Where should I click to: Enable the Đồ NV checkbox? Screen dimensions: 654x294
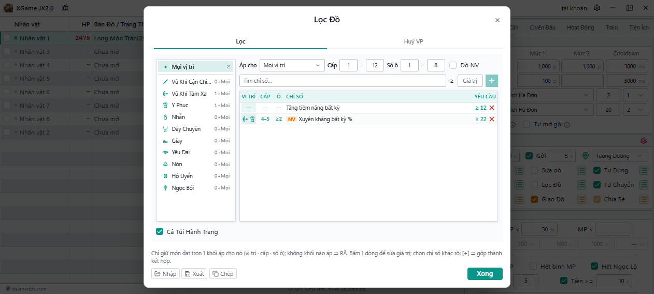click(x=453, y=65)
